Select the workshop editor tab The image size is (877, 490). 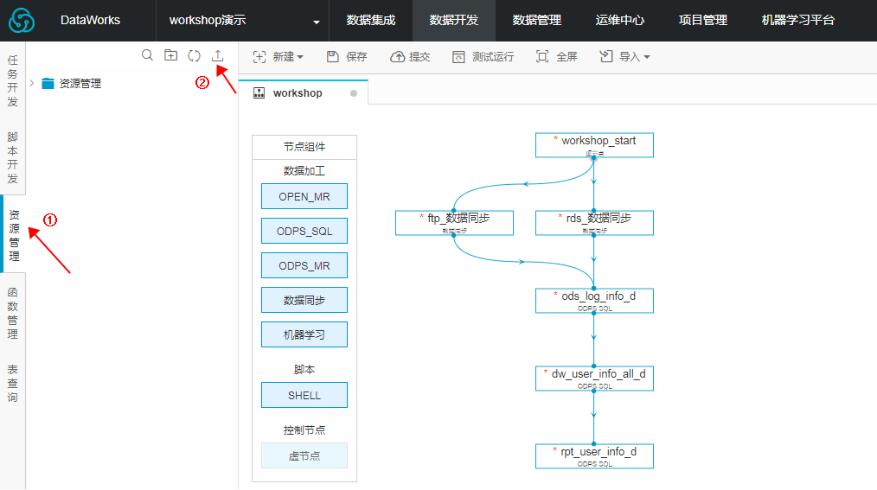click(x=304, y=92)
